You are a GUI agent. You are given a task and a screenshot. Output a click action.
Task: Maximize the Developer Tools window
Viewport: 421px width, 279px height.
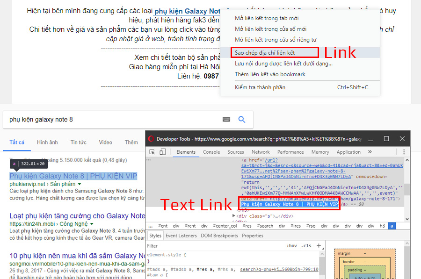[x=386, y=139]
